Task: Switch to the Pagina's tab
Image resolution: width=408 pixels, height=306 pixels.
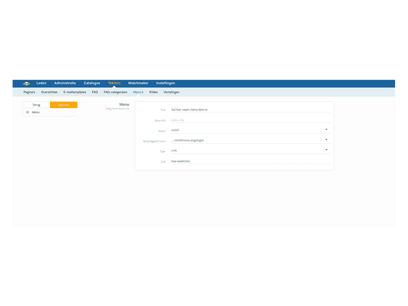Action: tap(29, 92)
